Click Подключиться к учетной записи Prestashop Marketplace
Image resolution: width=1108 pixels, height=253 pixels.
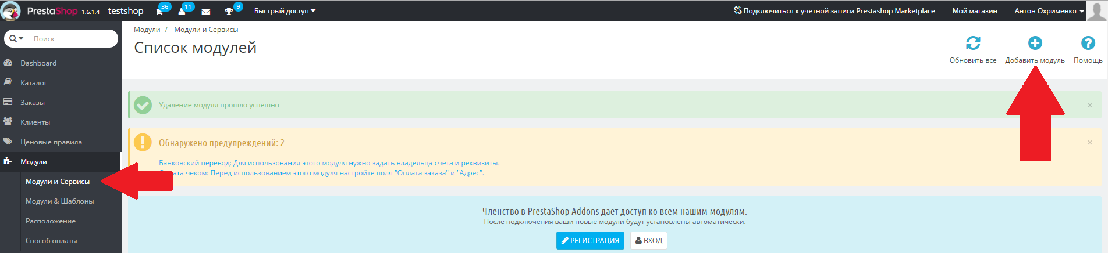pyautogui.click(x=834, y=11)
